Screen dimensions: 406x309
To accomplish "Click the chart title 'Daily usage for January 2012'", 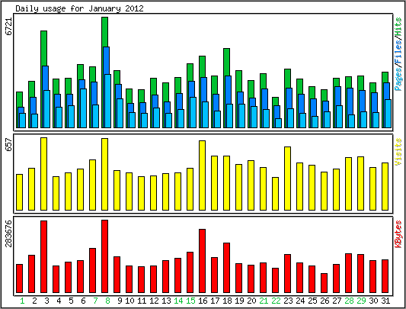I will (79, 8).
